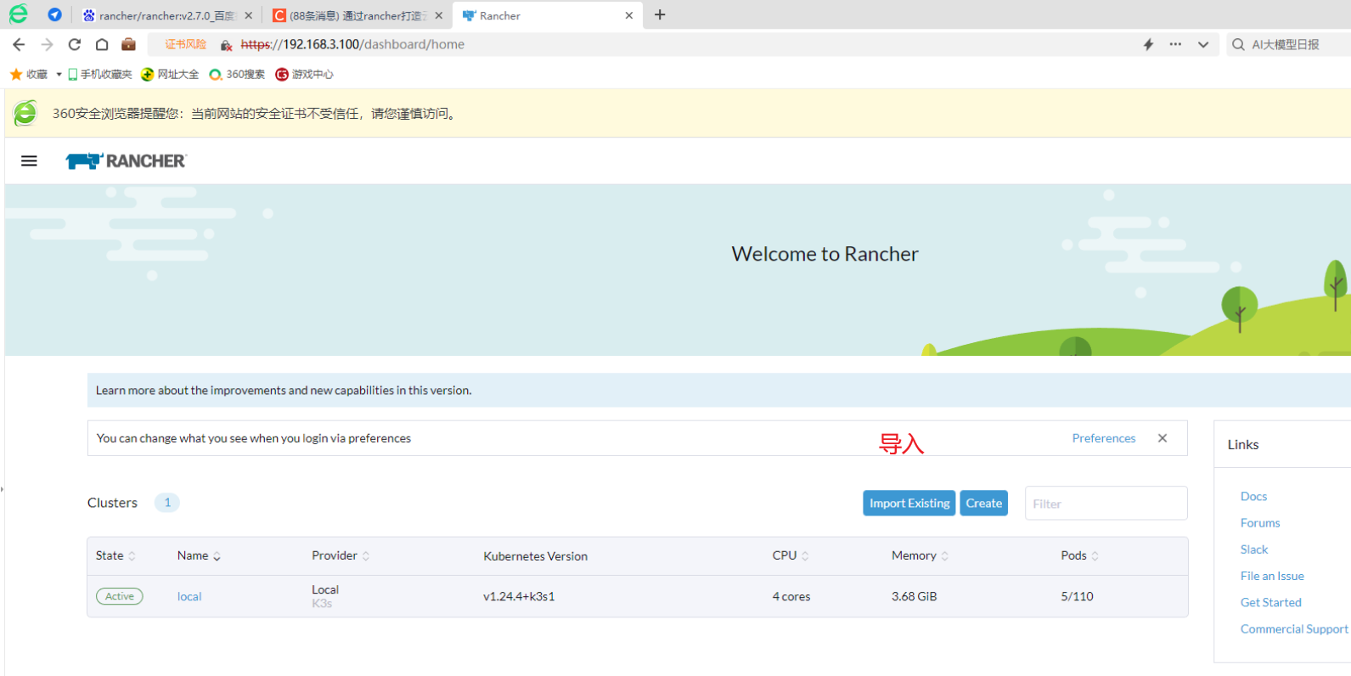Sort clusters by Name column
This screenshot has width=1351, height=676.
[x=199, y=555]
